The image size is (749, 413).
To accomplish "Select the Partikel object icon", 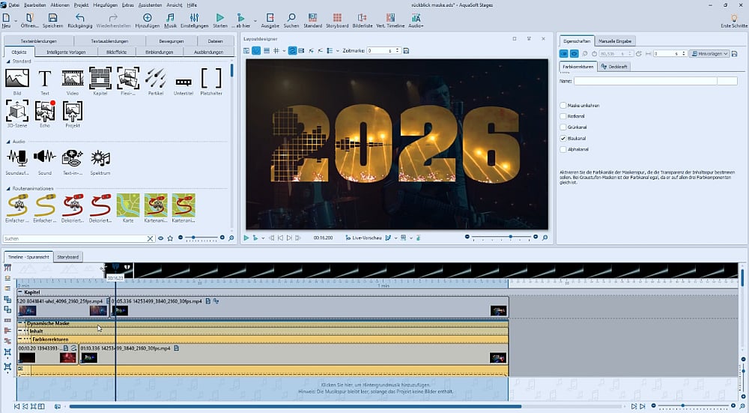I will coord(156,78).
